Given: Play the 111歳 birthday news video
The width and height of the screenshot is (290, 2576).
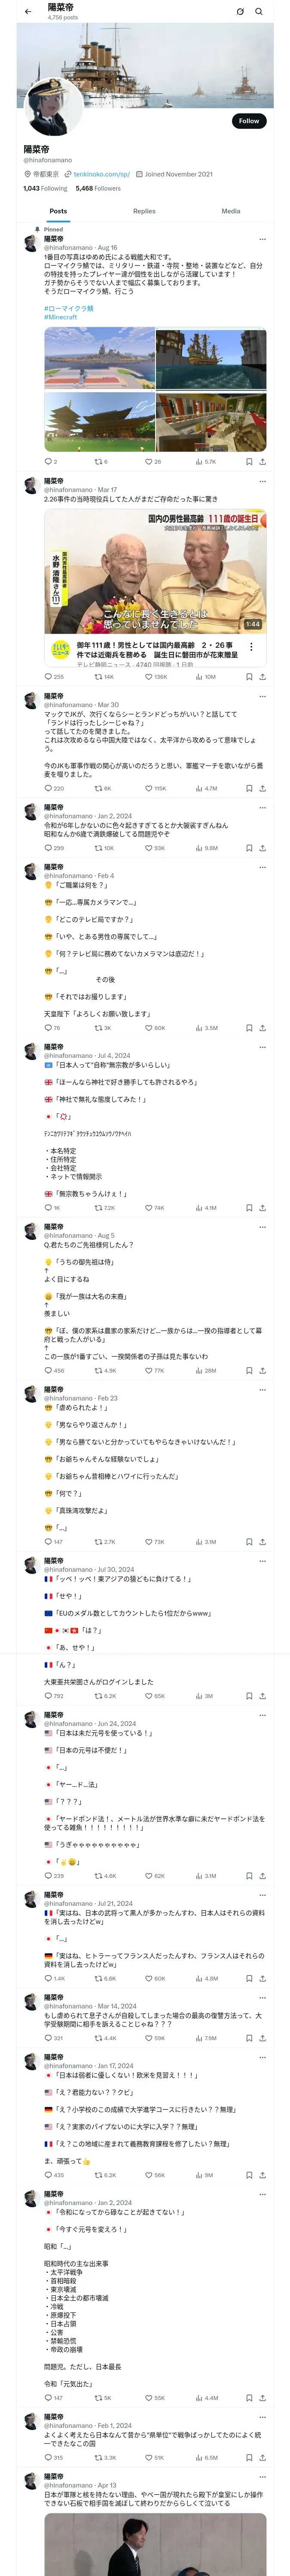Looking at the screenshot, I should [x=155, y=571].
